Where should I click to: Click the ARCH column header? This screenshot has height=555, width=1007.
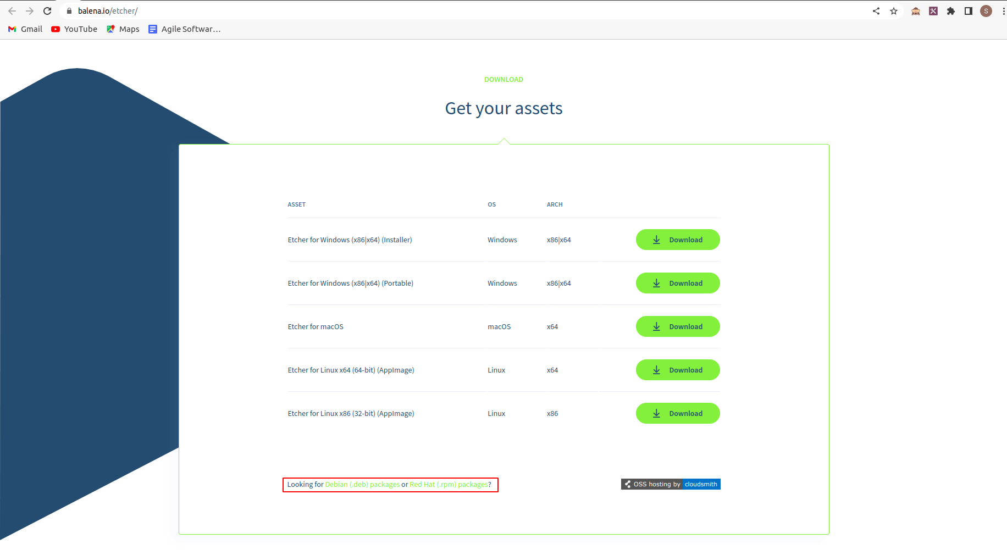(555, 204)
